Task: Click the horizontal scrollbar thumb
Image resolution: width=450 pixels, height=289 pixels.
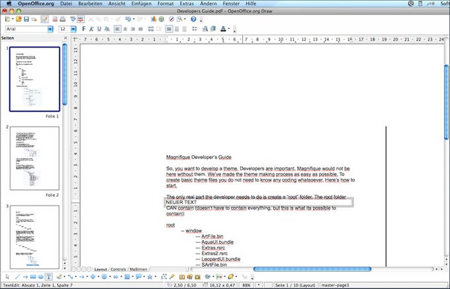Action: coord(312,269)
